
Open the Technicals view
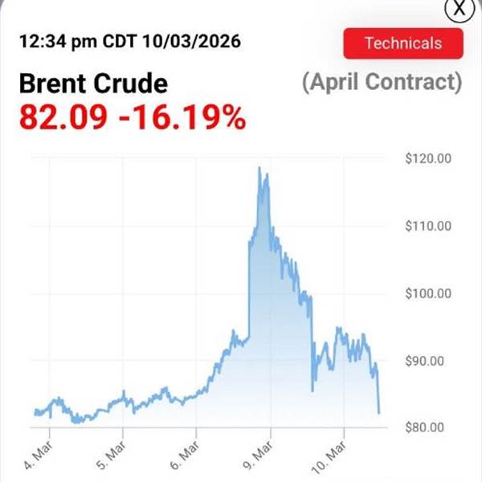[402, 43]
